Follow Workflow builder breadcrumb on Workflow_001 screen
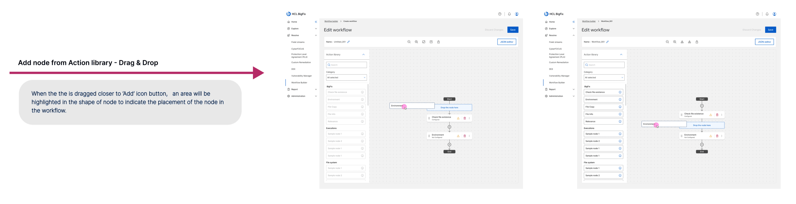Viewport: 796px width, 204px height. click(x=589, y=21)
